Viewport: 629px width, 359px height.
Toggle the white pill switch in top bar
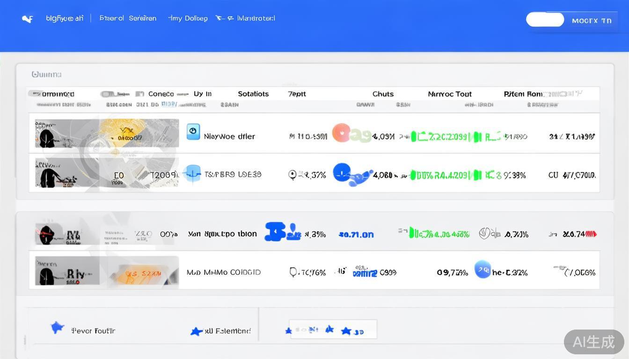tap(545, 20)
